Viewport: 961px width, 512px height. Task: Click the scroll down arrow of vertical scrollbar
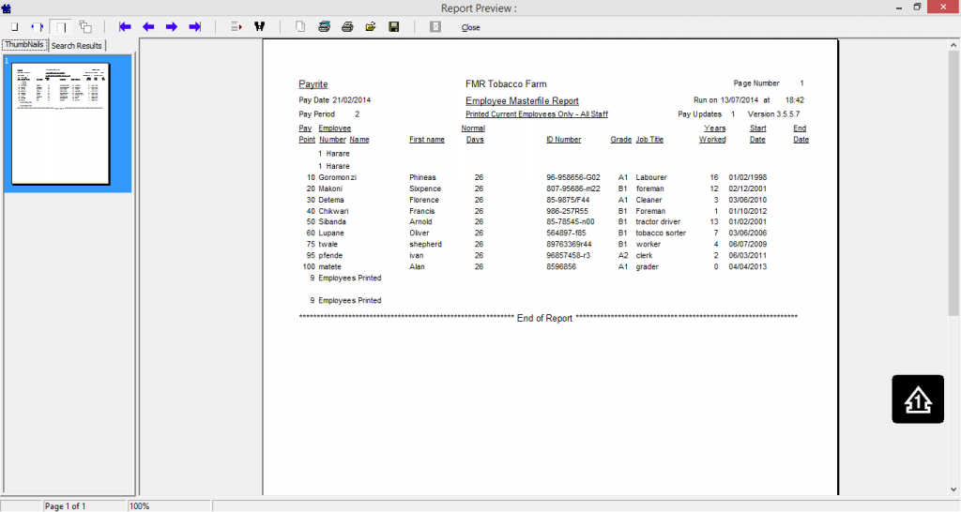pos(953,489)
